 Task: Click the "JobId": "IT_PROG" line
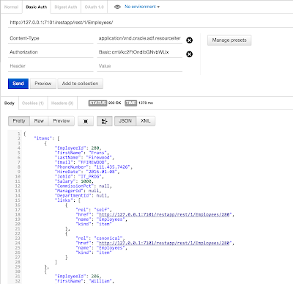[x=79, y=177]
